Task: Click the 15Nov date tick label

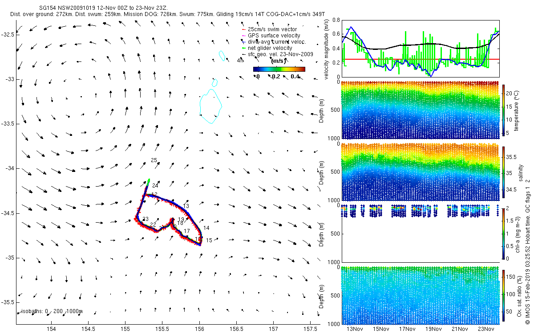Action: 381,329
